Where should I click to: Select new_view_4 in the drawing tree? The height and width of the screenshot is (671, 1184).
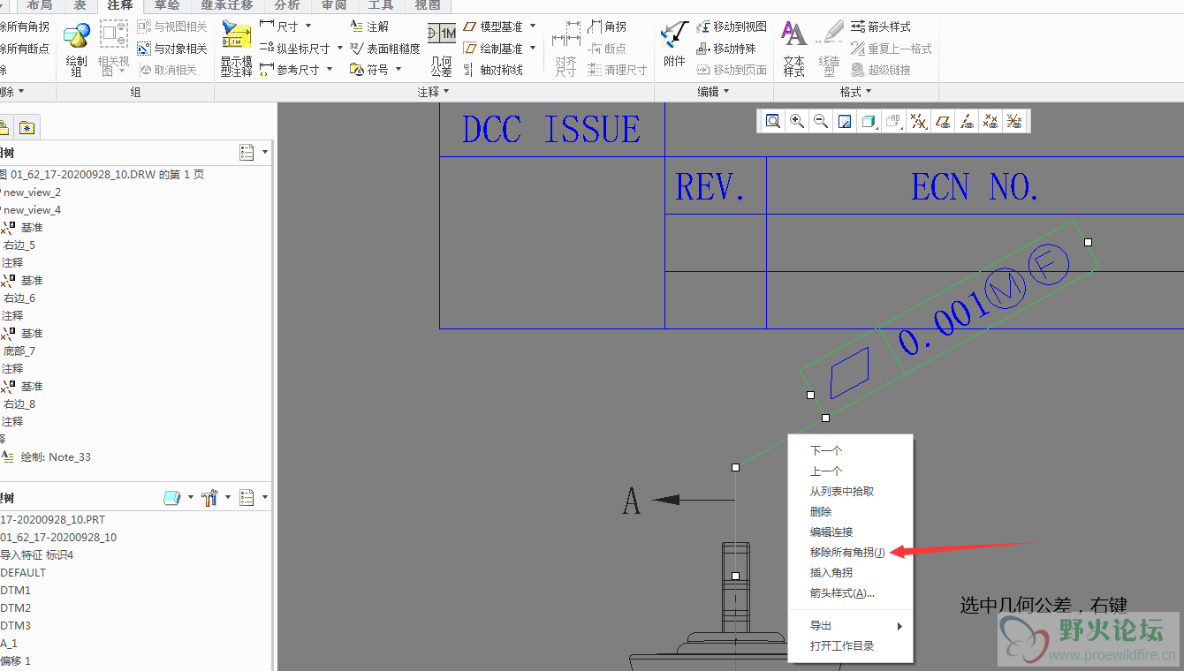coord(32,209)
